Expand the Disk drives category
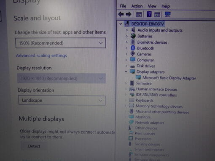 point(126,66)
